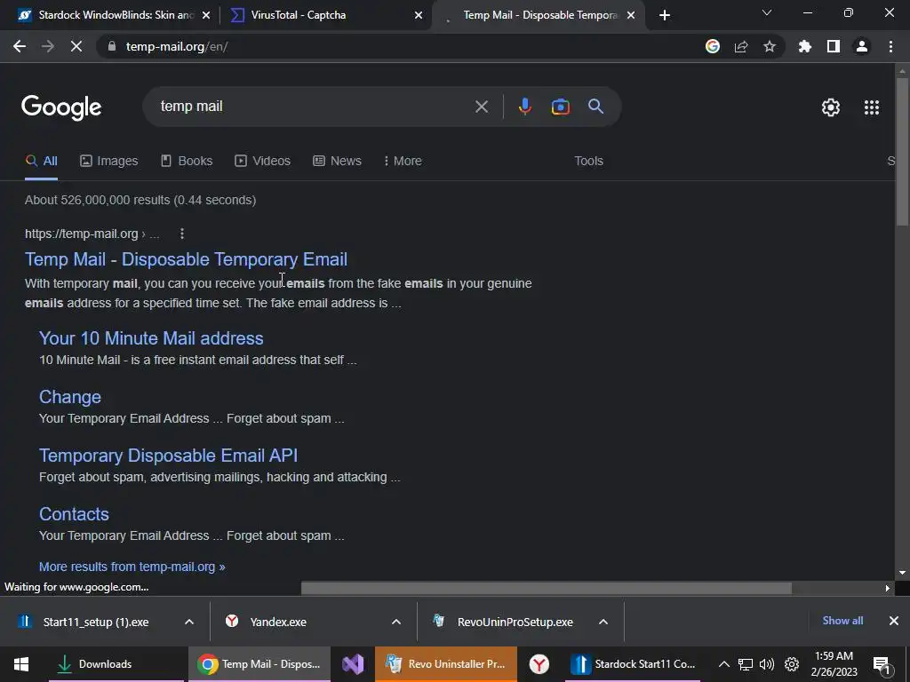Open Windows Start button

tap(21, 664)
